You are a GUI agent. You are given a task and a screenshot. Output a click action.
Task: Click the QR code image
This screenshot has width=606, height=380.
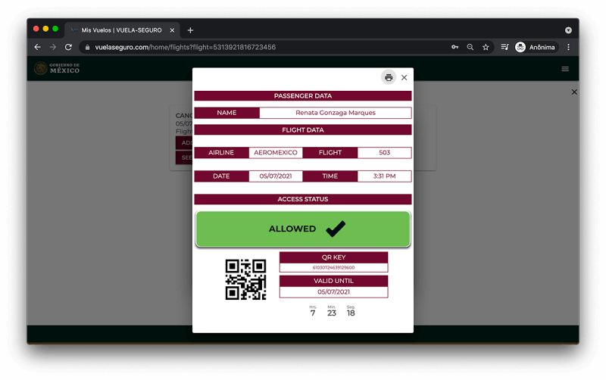(245, 279)
